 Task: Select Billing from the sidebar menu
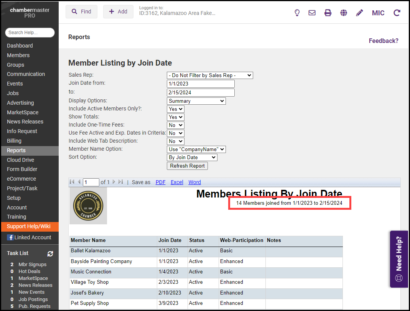[x=14, y=141]
